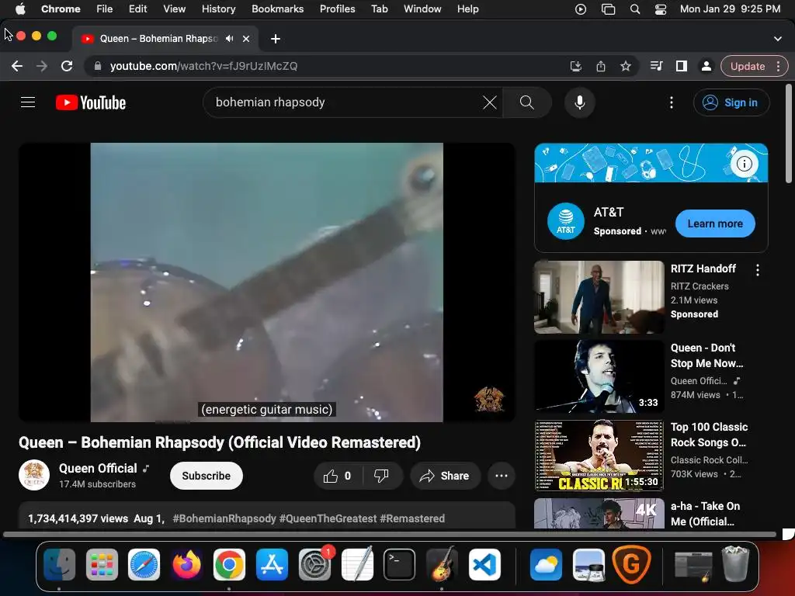The image size is (795, 596).
Task: Open the Apple menu
Action: coord(20,9)
